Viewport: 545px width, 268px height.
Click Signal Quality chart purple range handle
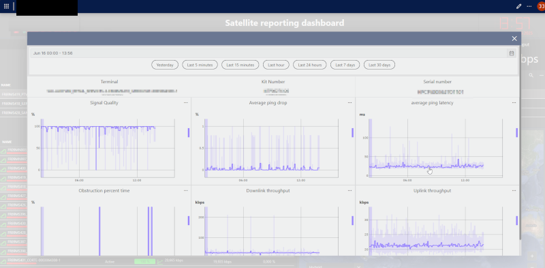(189, 132)
